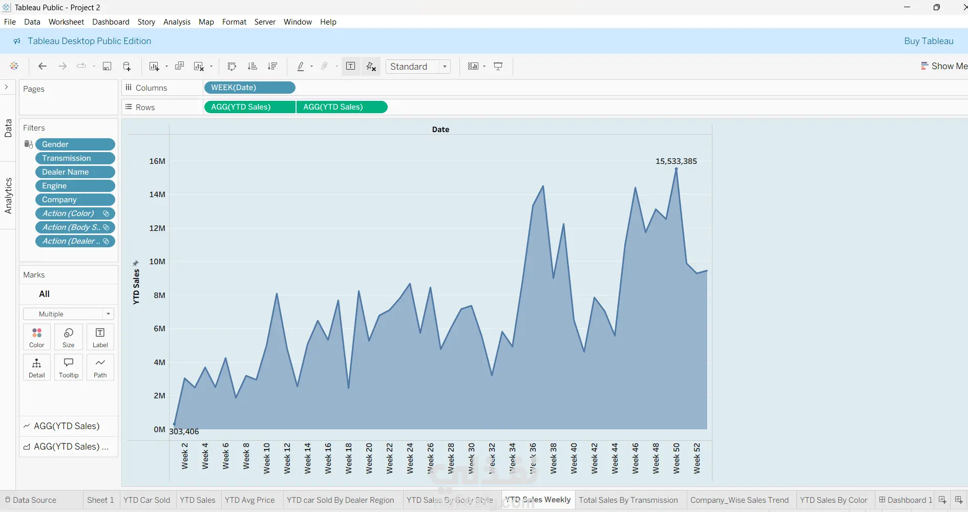The height and width of the screenshot is (512, 968).
Task: Open Color settings in Marks card
Action: pyautogui.click(x=37, y=337)
